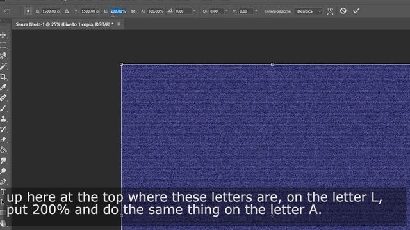The image size is (410, 230).
Task: Select the Lasso tool
Action: [x=3, y=56]
